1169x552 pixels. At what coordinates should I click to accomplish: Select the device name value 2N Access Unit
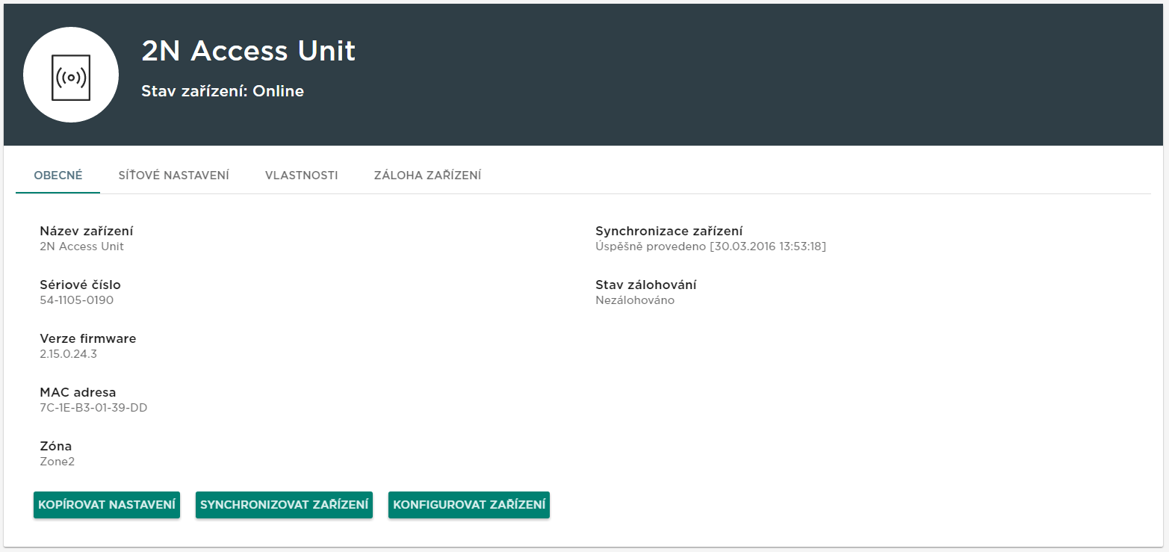(82, 246)
